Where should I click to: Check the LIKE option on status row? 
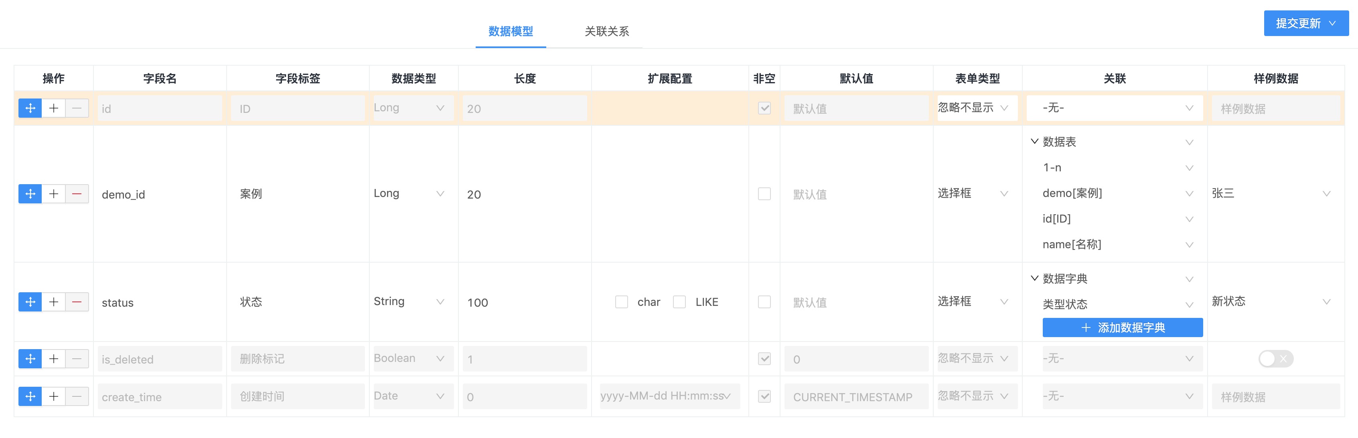click(679, 302)
